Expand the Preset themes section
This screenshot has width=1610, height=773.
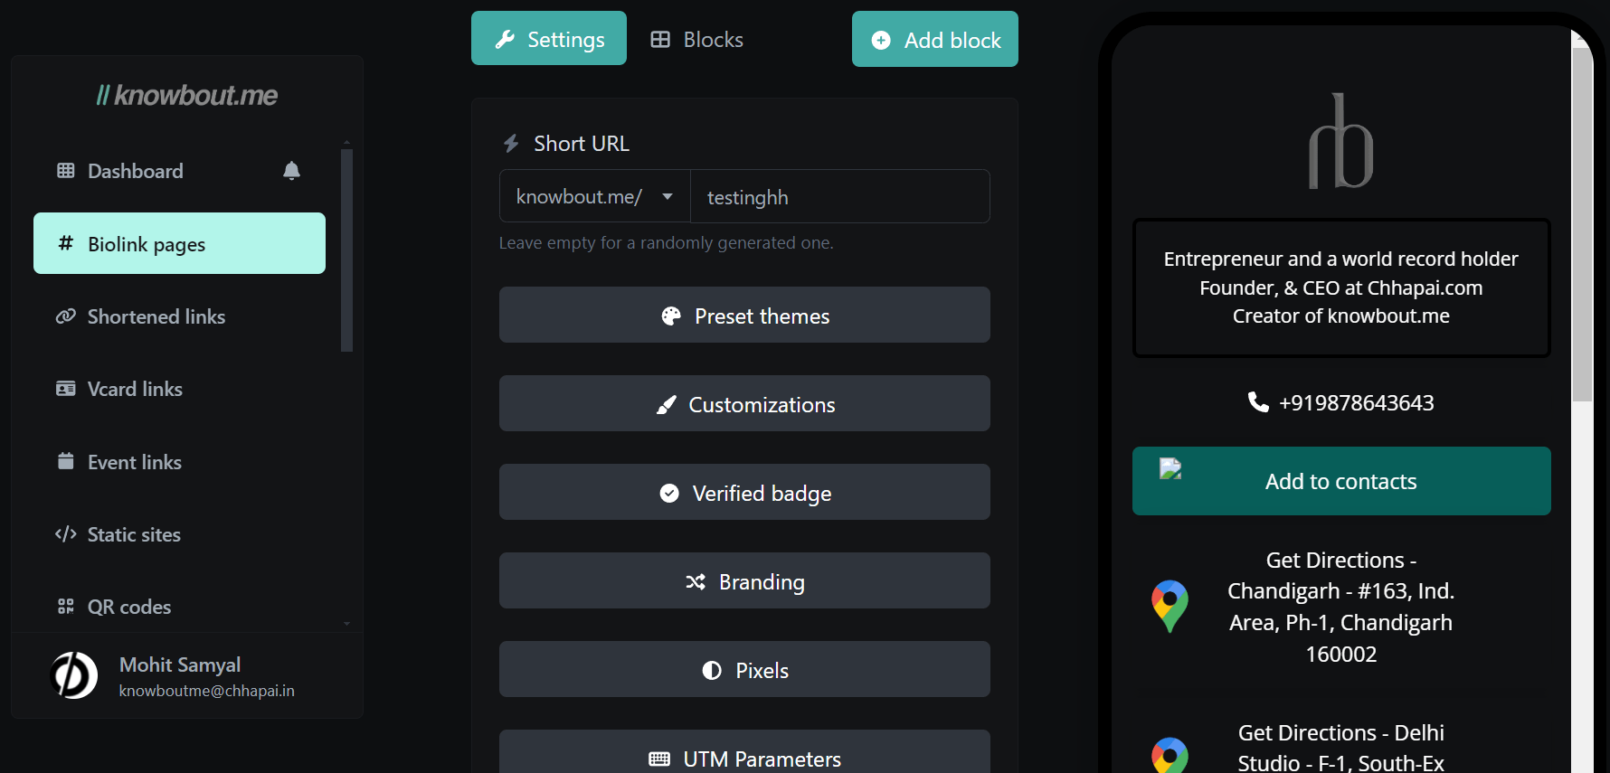(744, 316)
